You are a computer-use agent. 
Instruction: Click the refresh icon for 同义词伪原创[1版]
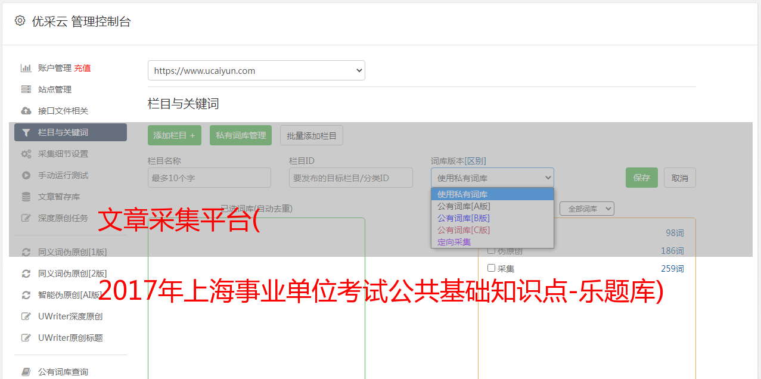26,252
